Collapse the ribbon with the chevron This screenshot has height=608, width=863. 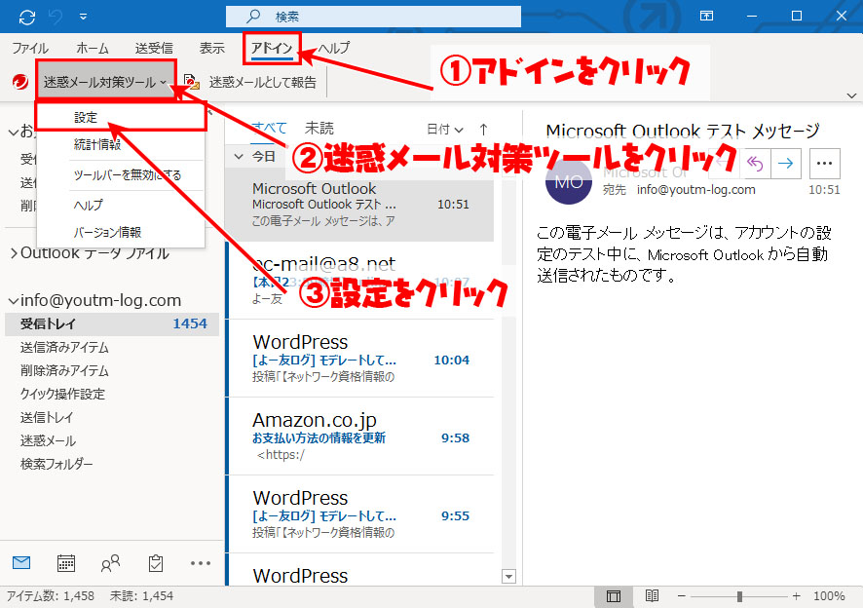point(851,95)
